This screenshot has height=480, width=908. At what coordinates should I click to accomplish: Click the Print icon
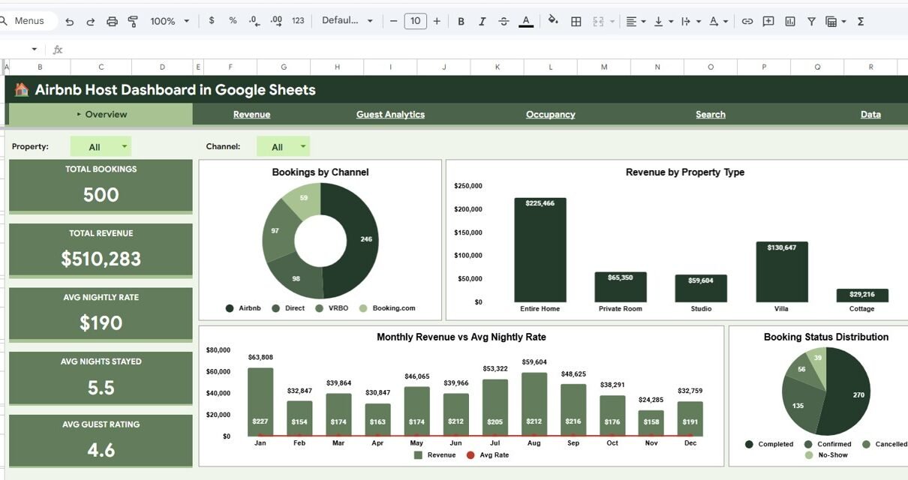point(112,22)
